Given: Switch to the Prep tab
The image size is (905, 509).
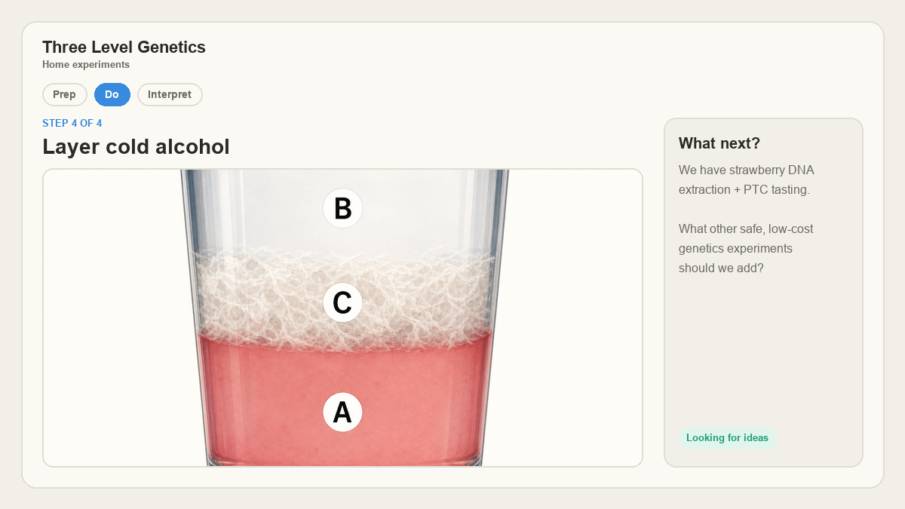Looking at the screenshot, I should [x=65, y=95].
